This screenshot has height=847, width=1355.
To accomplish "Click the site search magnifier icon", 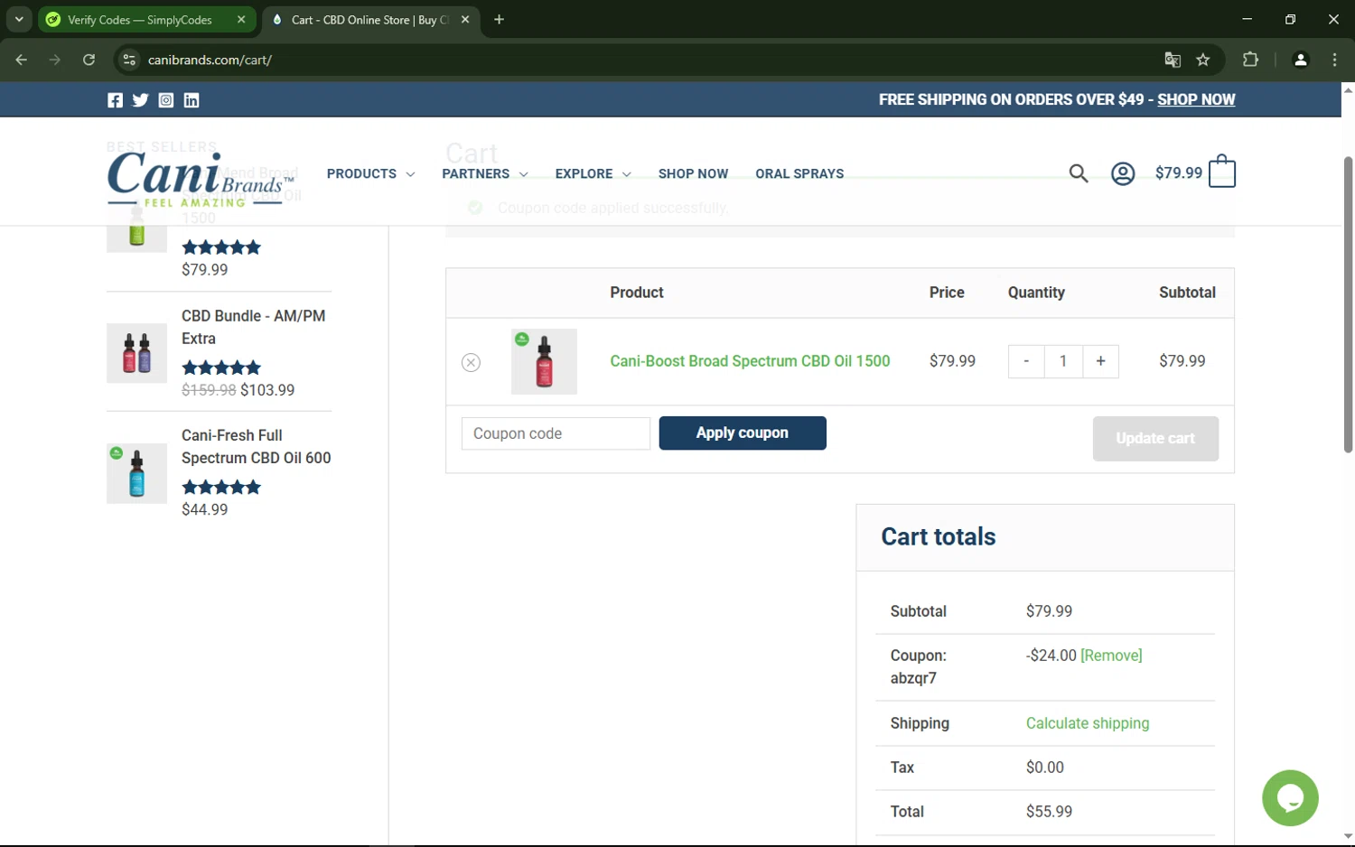I will click(x=1079, y=173).
